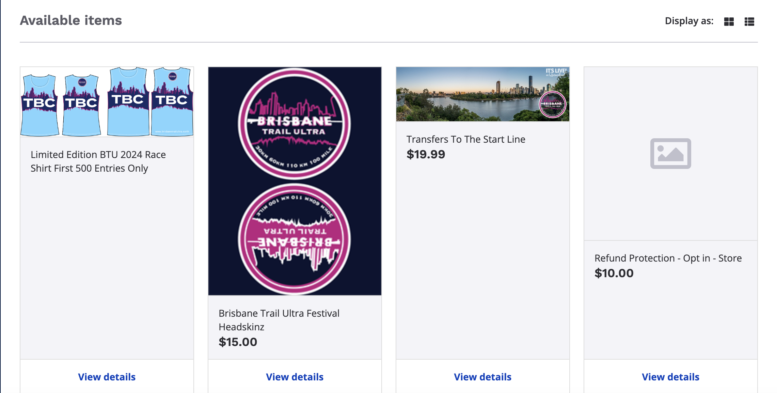Click the $15.00 Headskinz price
The height and width of the screenshot is (393, 777).
pyautogui.click(x=238, y=342)
